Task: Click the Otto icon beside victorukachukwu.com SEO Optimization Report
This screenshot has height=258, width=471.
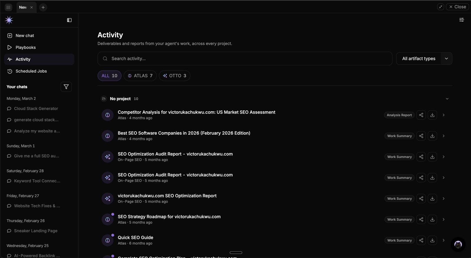Action: click(x=107, y=199)
